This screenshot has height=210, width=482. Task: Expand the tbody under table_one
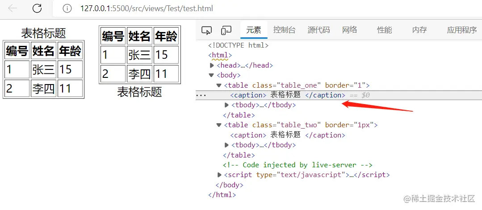coord(226,105)
